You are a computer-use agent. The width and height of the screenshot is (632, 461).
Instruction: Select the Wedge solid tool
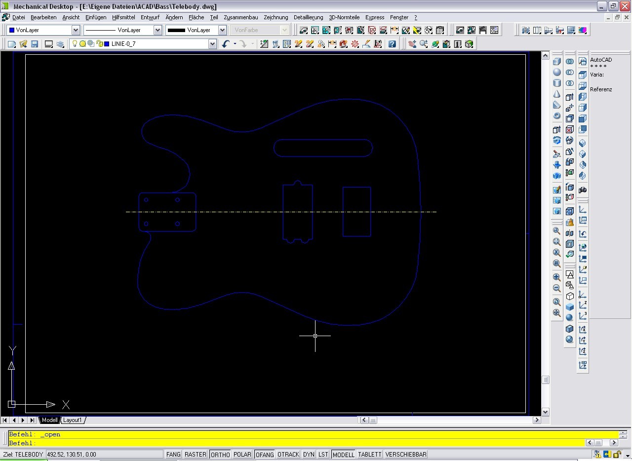(557, 105)
